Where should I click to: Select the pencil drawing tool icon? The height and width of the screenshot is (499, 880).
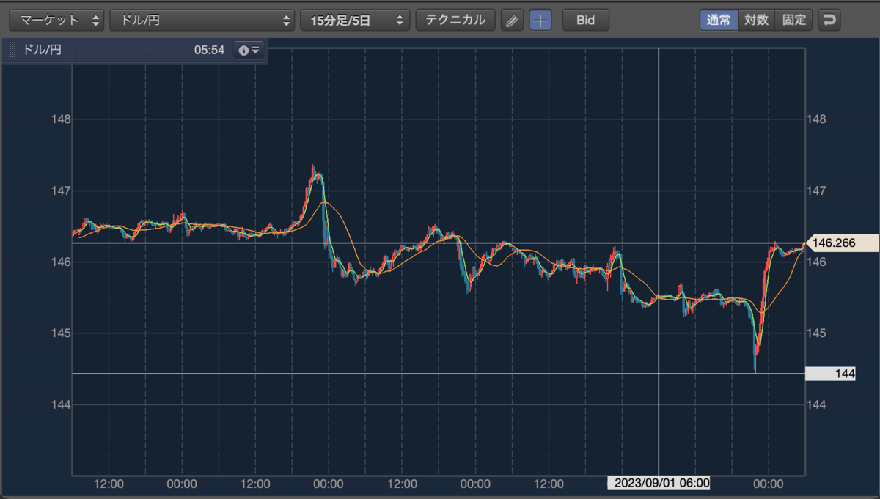(512, 20)
